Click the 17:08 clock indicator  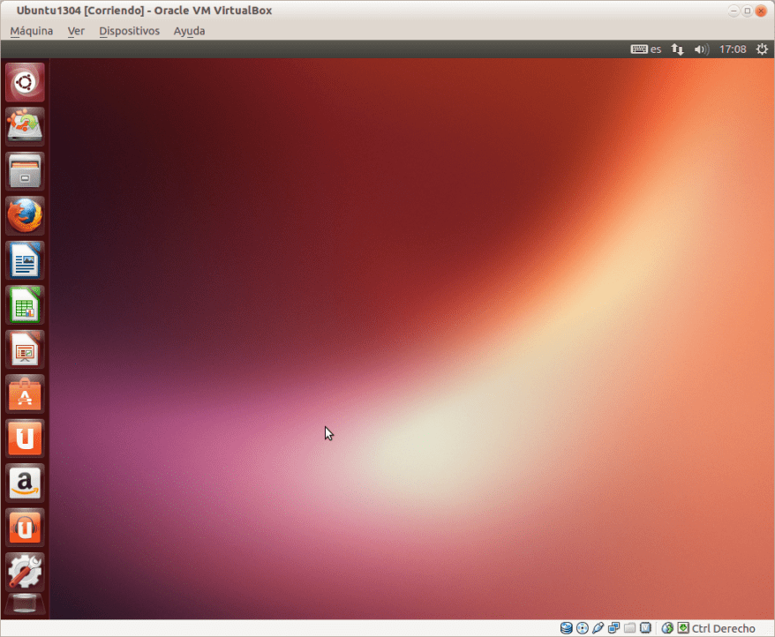733,49
